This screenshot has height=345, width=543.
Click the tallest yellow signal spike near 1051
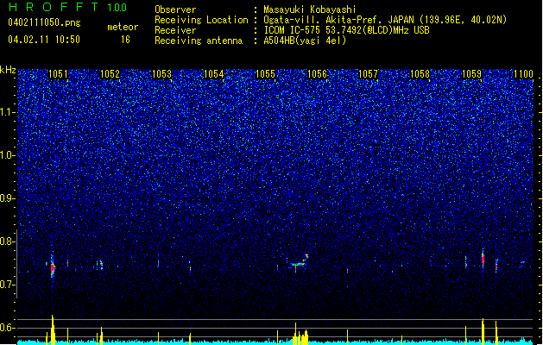point(53,329)
